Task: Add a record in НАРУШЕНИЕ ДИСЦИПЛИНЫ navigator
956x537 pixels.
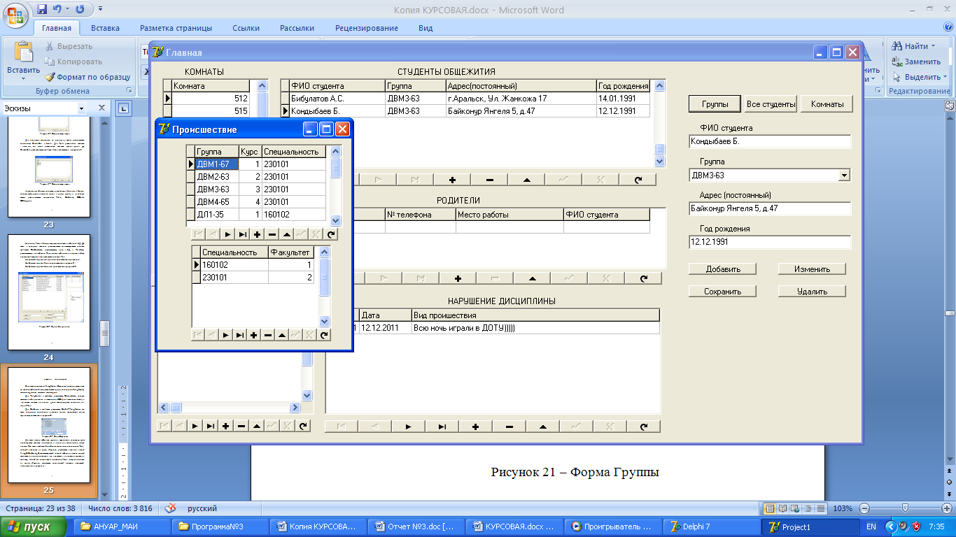Action: point(475,427)
